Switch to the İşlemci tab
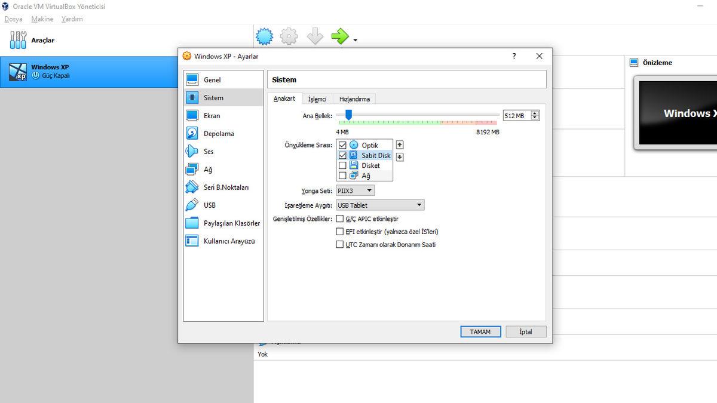This screenshot has width=717, height=403. [x=317, y=99]
